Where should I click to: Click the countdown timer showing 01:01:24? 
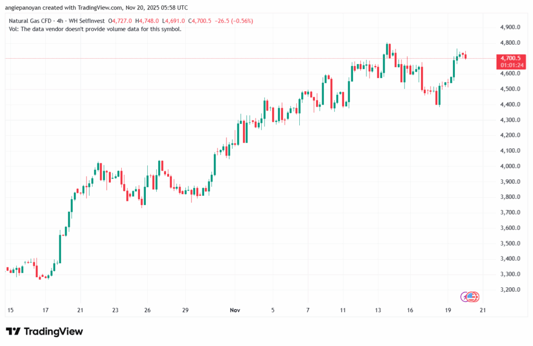pyautogui.click(x=511, y=66)
